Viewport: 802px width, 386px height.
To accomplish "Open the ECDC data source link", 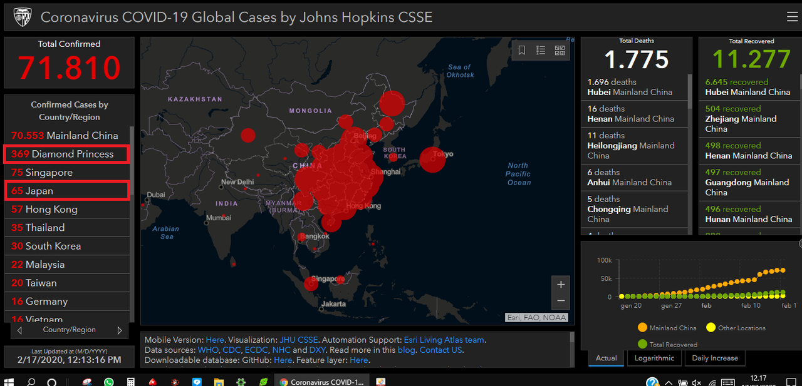I will coord(256,350).
